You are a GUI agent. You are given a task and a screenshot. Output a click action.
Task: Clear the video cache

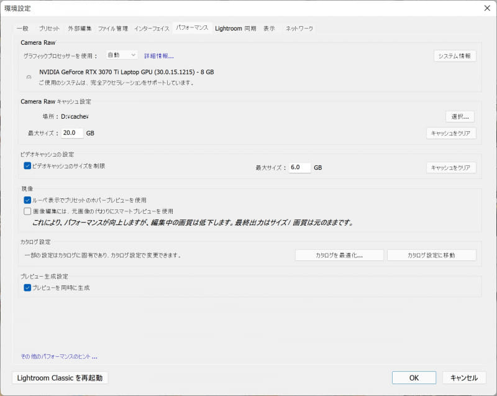(452, 167)
